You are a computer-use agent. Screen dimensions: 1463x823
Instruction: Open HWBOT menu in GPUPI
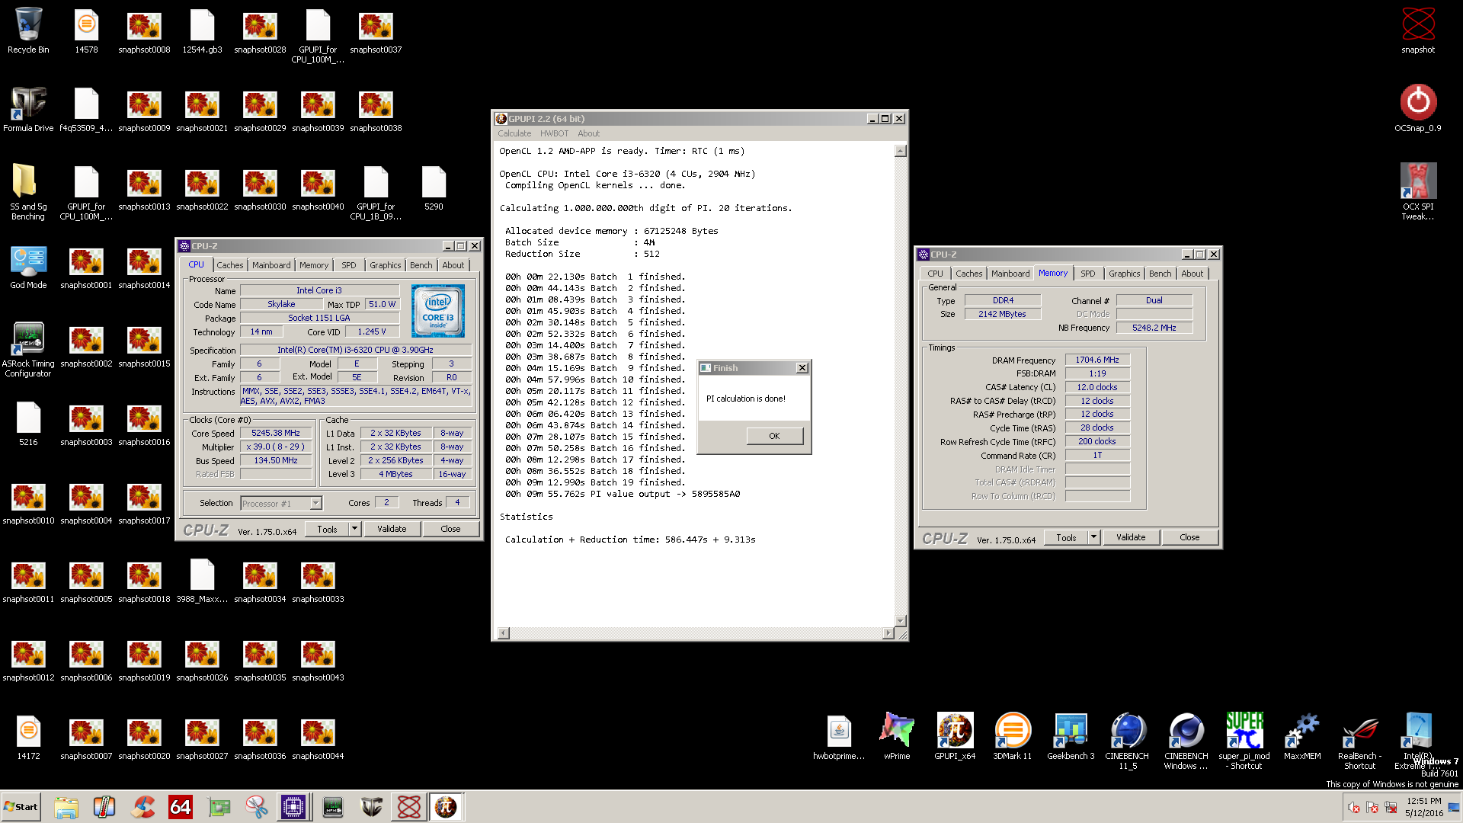(x=554, y=133)
